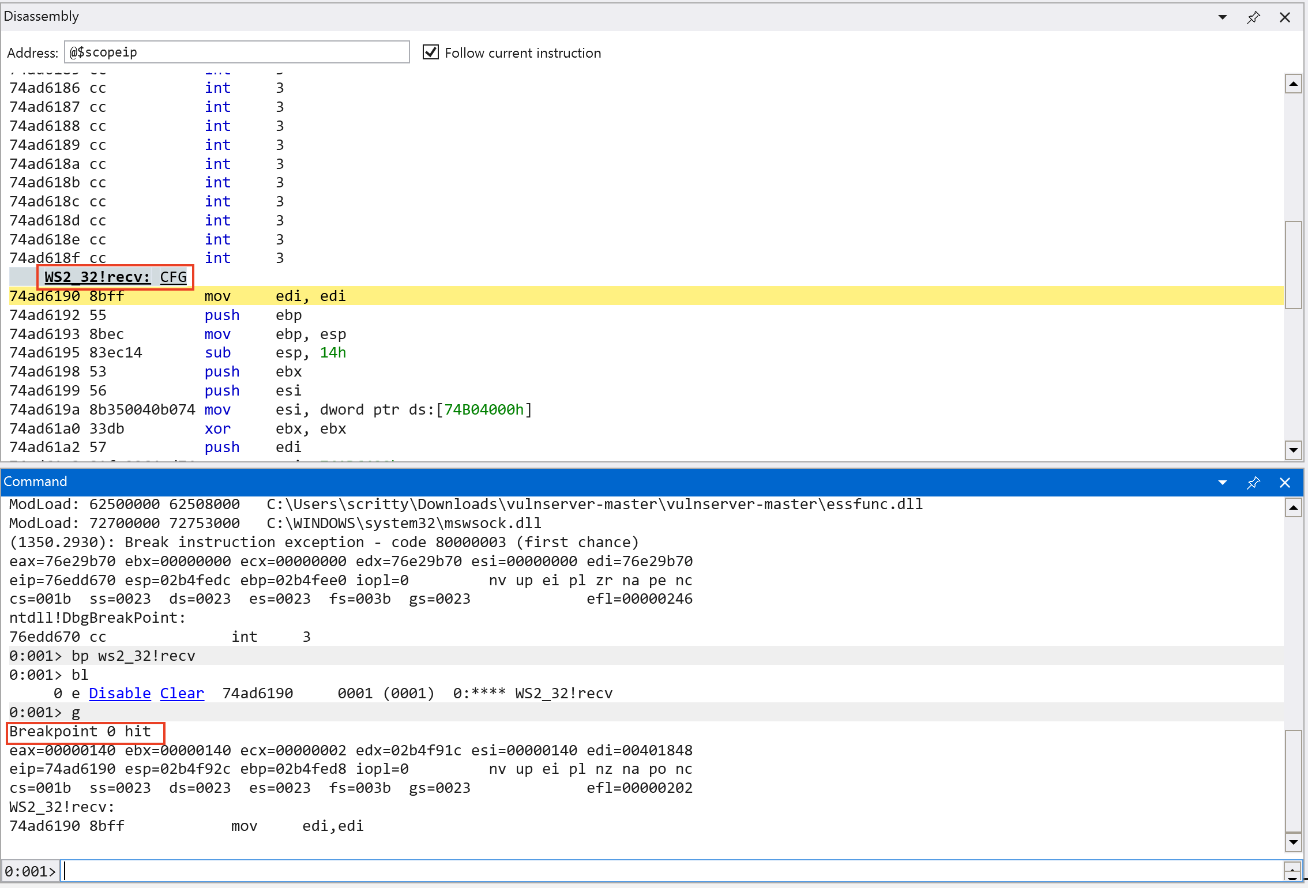Pin the Command window
This screenshot has height=888, width=1308.
[x=1253, y=483]
